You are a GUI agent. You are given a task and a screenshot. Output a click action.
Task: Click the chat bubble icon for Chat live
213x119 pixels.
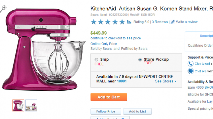[191, 71]
